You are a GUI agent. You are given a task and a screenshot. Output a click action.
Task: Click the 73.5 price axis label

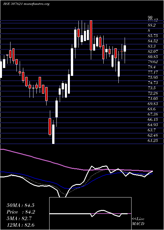click(x=152, y=88)
